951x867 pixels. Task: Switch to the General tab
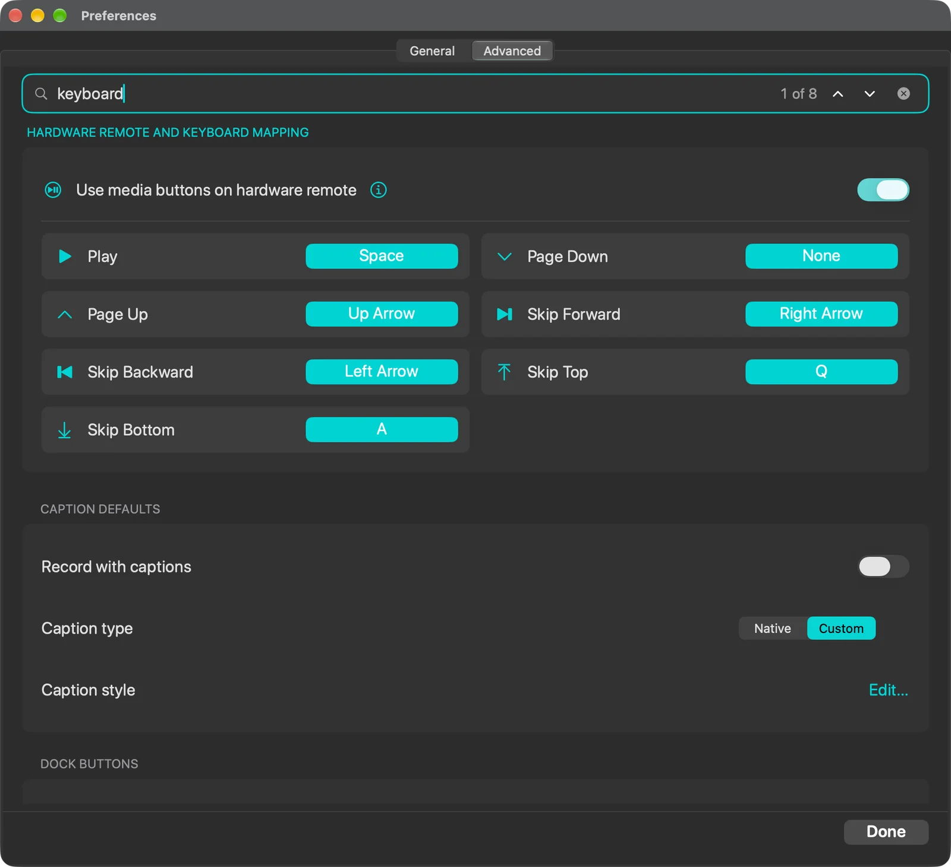click(x=432, y=51)
